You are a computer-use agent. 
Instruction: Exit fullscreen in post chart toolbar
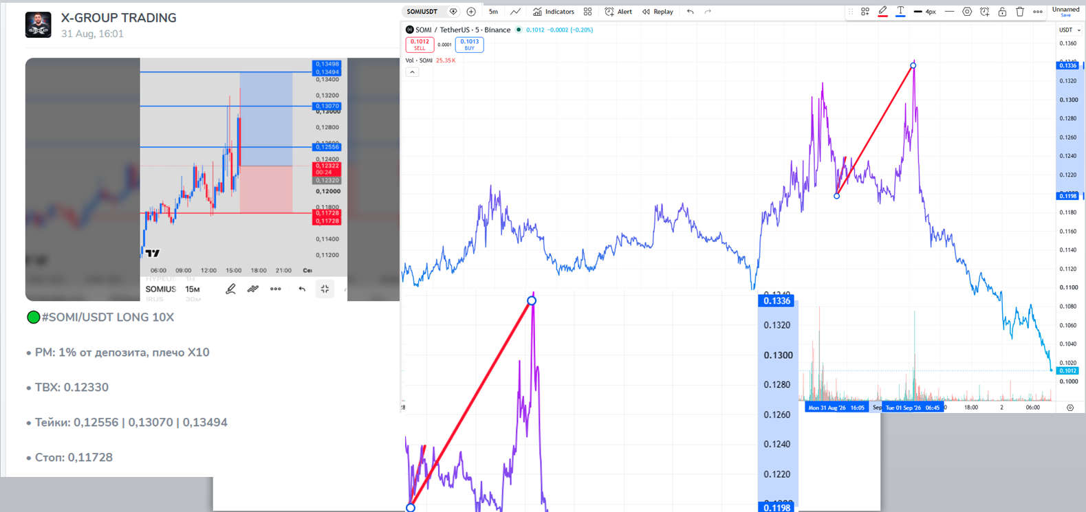325,289
